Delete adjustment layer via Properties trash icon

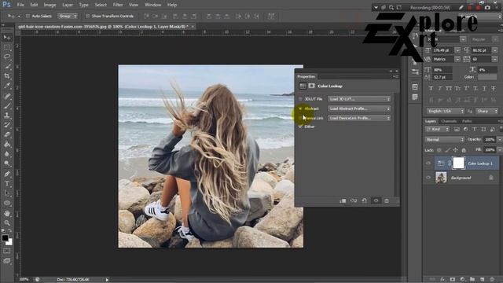coord(387,201)
